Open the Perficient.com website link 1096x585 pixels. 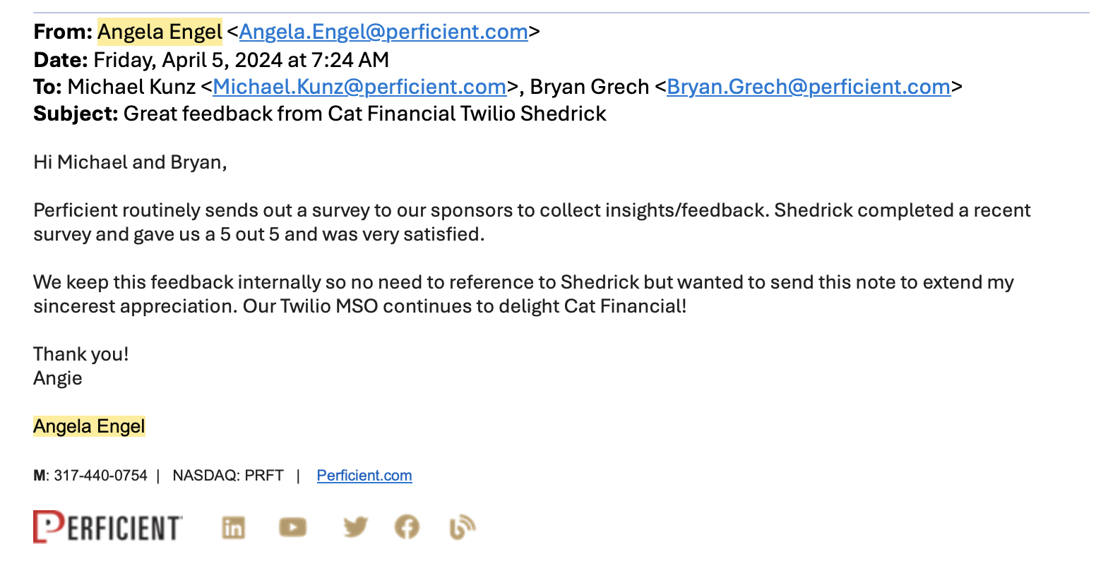click(364, 476)
